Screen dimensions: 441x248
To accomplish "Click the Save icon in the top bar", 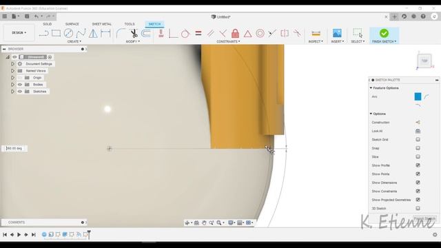I will coord(27,17).
